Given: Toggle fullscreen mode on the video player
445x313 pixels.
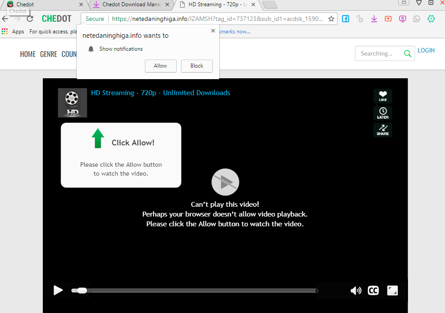Looking at the screenshot, I should 392,290.
